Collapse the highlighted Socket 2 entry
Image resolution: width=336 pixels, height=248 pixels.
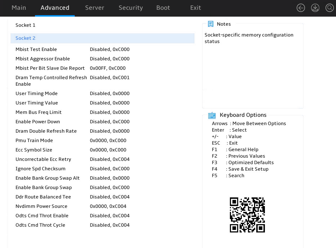[x=102, y=38]
